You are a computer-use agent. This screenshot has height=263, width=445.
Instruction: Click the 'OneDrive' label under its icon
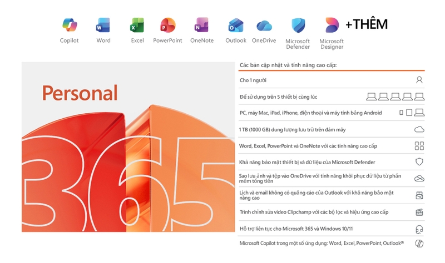click(264, 41)
